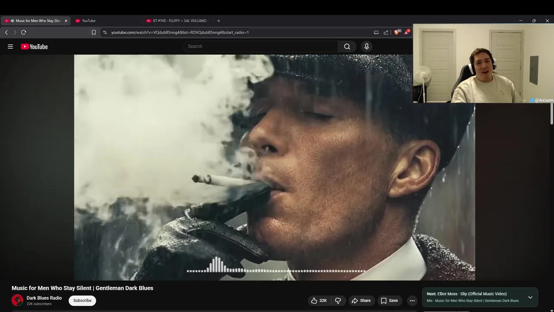Restore down the browser window
The image size is (554, 312).
[534, 21]
